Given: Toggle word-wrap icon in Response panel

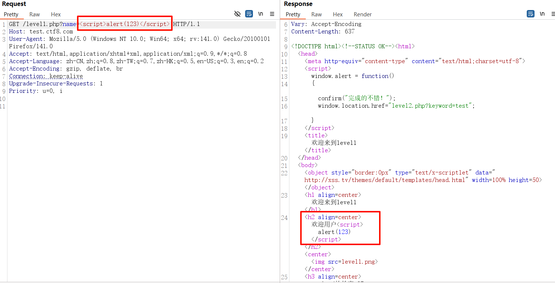Looking at the screenshot, I should [x=530, y=14].
